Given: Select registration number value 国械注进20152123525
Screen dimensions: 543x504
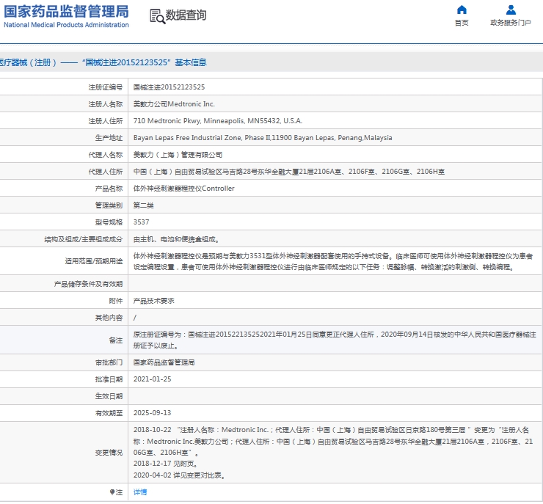Looking at the screenshot, I should pos(169,87).
